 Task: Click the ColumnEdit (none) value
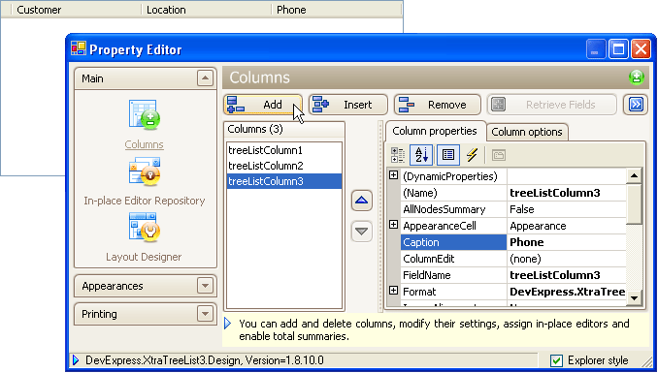(567, 259)
